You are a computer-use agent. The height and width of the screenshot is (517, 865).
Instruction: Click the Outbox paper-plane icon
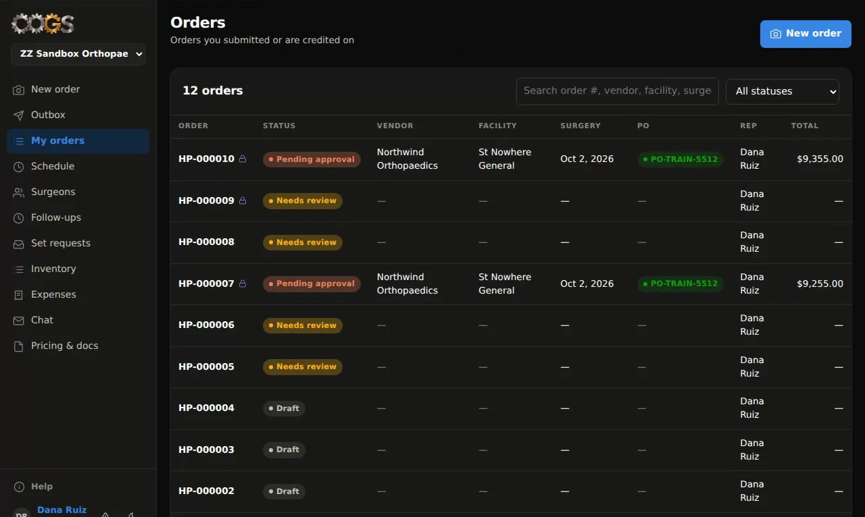click(19, 115)
